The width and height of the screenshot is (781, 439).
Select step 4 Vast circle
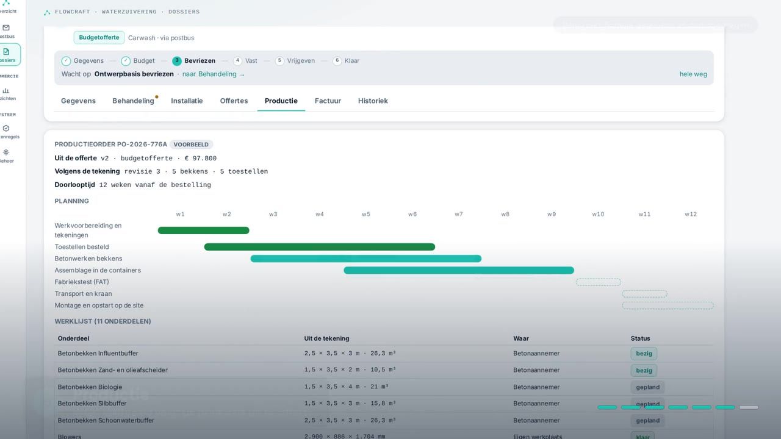tap(237, 61)
